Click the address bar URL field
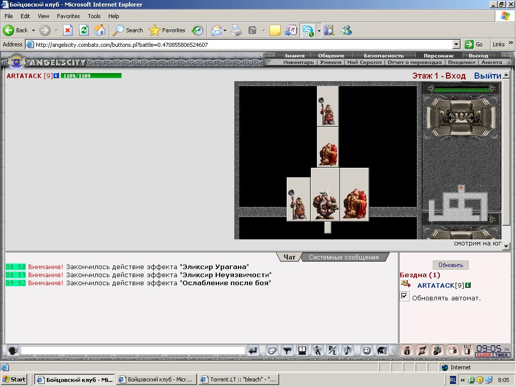 click(243, 44)
